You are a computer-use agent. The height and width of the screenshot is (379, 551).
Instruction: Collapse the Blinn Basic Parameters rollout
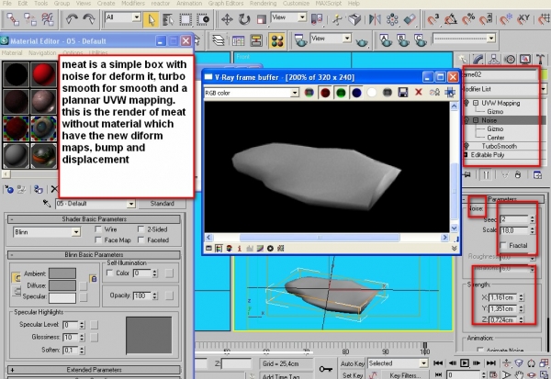(95, 255)
